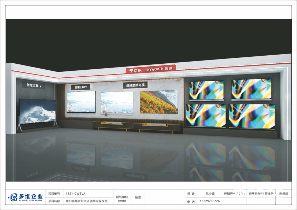The width and height of the screenshot is (297, 210).
Task: Click the 项目单号 label cell
Action: tap(54, 194)
